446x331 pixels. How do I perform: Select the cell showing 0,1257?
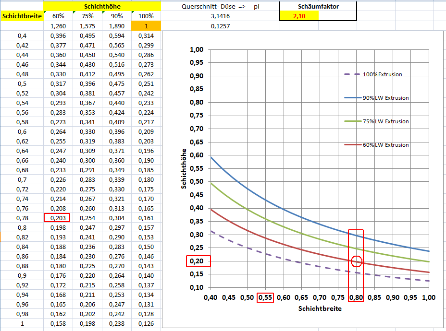(220, 25)
